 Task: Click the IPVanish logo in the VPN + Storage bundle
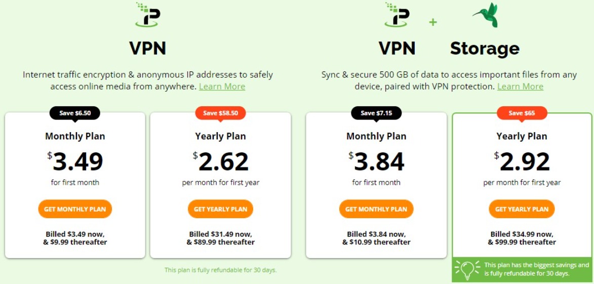tap(397, 15)
